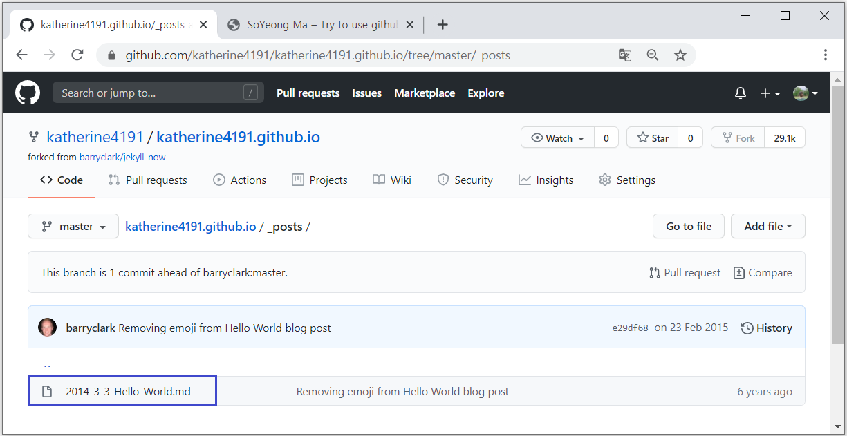Click Pull request in branch notice
The height and width of the screenshot is (436, 847).
pyautogui.click(x=685, y=272)
